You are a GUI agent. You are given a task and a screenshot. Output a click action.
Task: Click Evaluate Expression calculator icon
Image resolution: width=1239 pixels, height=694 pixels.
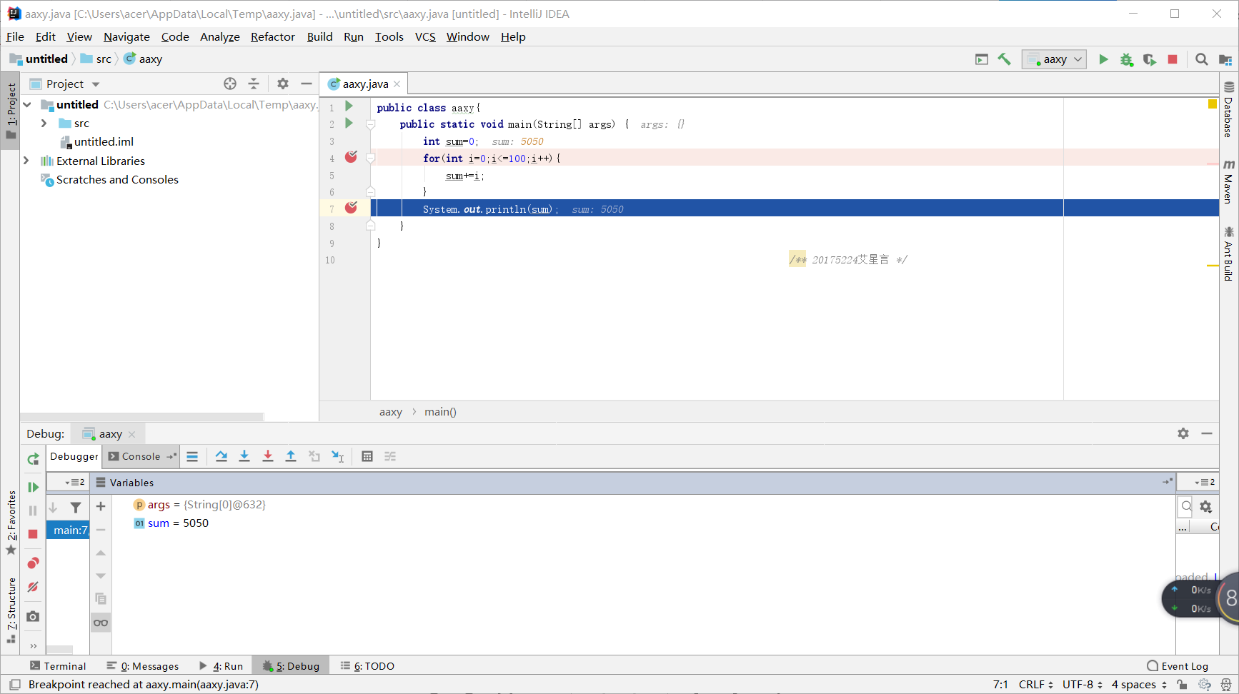click(367, 456)
